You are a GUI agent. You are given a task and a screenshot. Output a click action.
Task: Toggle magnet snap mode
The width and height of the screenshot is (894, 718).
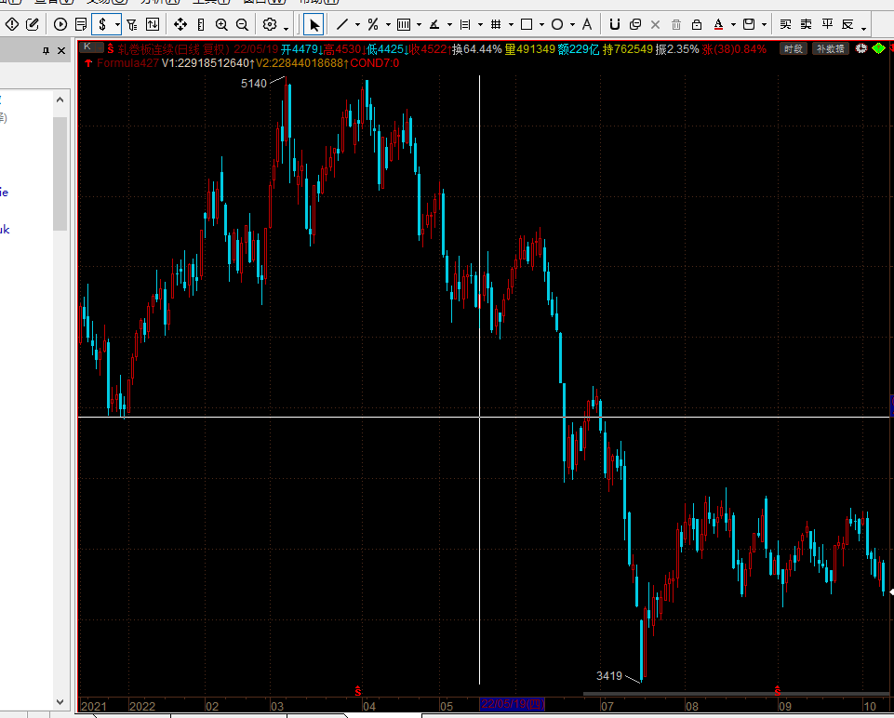[x=615, y=24]
